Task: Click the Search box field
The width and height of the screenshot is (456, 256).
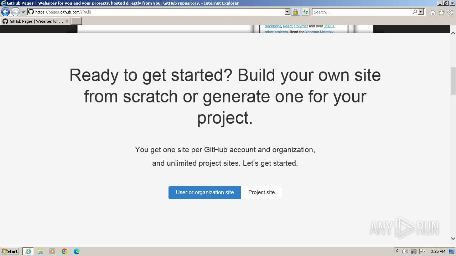Action: (362, 12)
